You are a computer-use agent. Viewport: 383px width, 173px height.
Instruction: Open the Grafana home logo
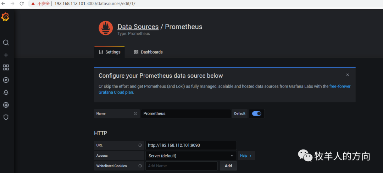pos(5,17)
